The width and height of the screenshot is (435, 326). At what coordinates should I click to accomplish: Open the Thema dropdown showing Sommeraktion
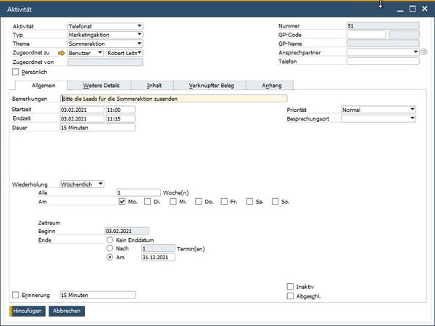point(105,44)
